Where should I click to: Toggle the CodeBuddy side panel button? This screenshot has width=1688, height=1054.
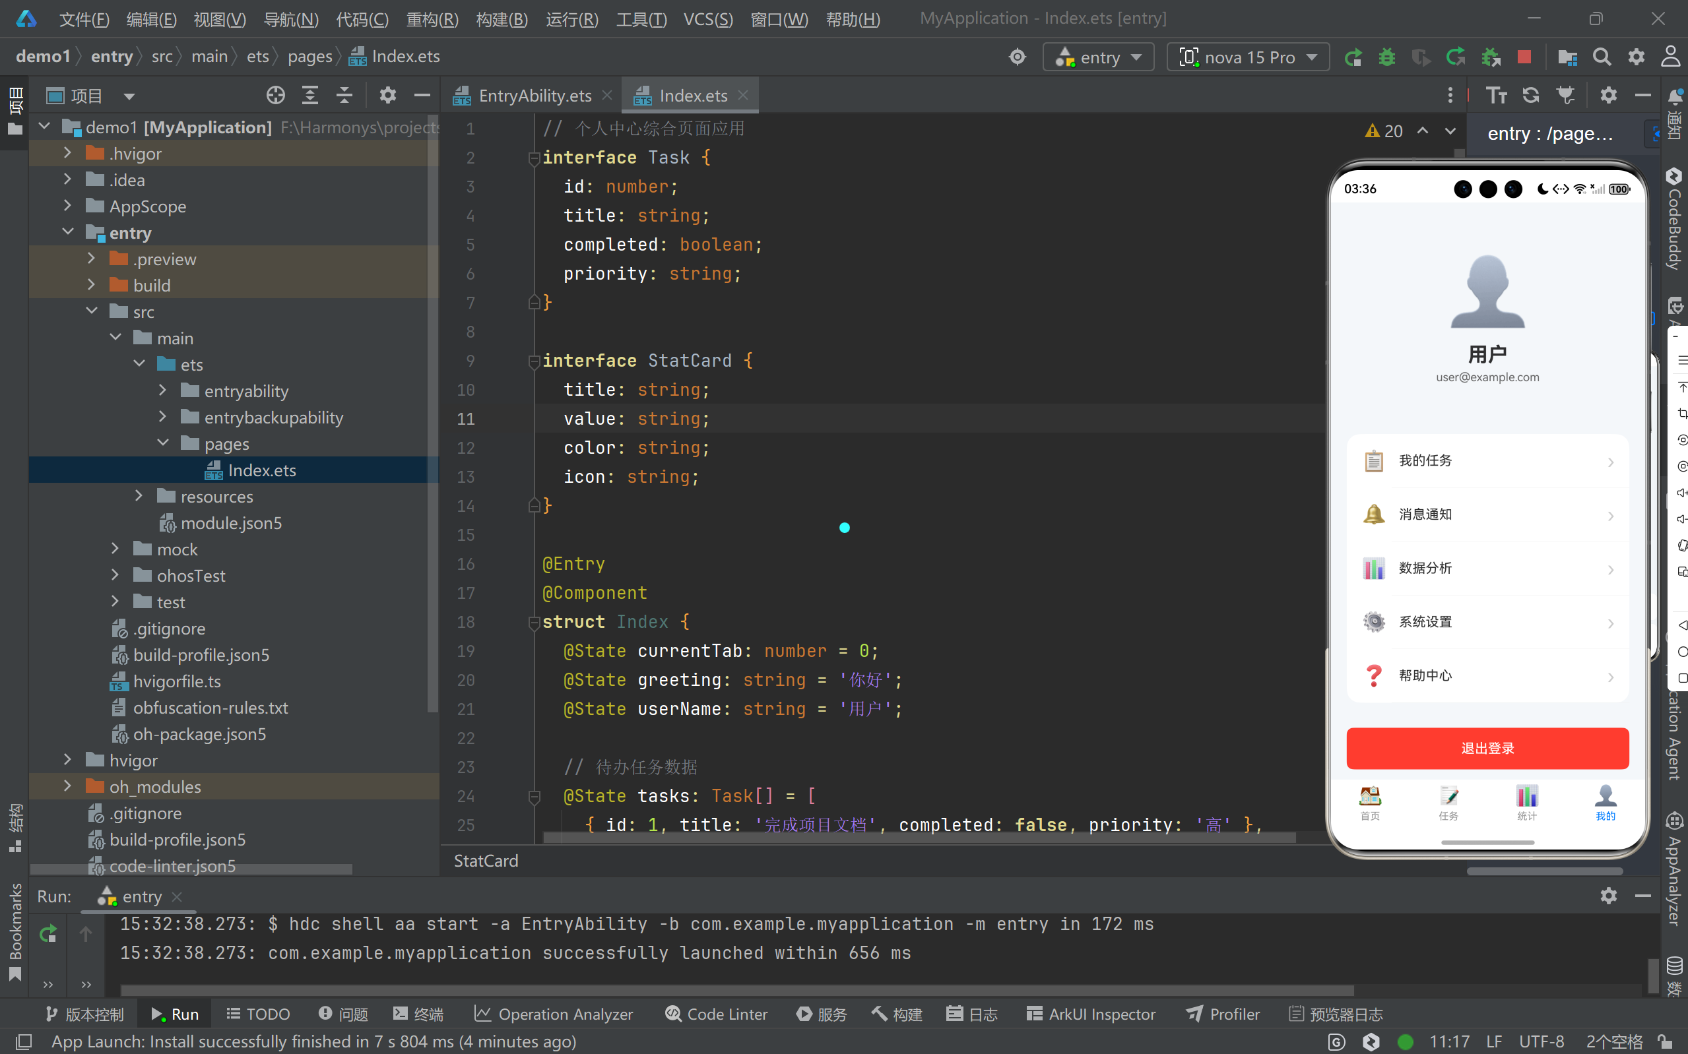click(x=1675, y=218)
